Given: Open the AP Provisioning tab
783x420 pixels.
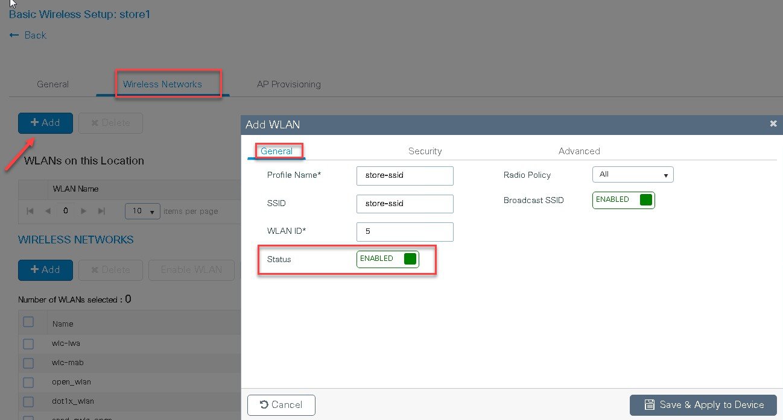Looking at the screenshot, I should tap(288, 84).
